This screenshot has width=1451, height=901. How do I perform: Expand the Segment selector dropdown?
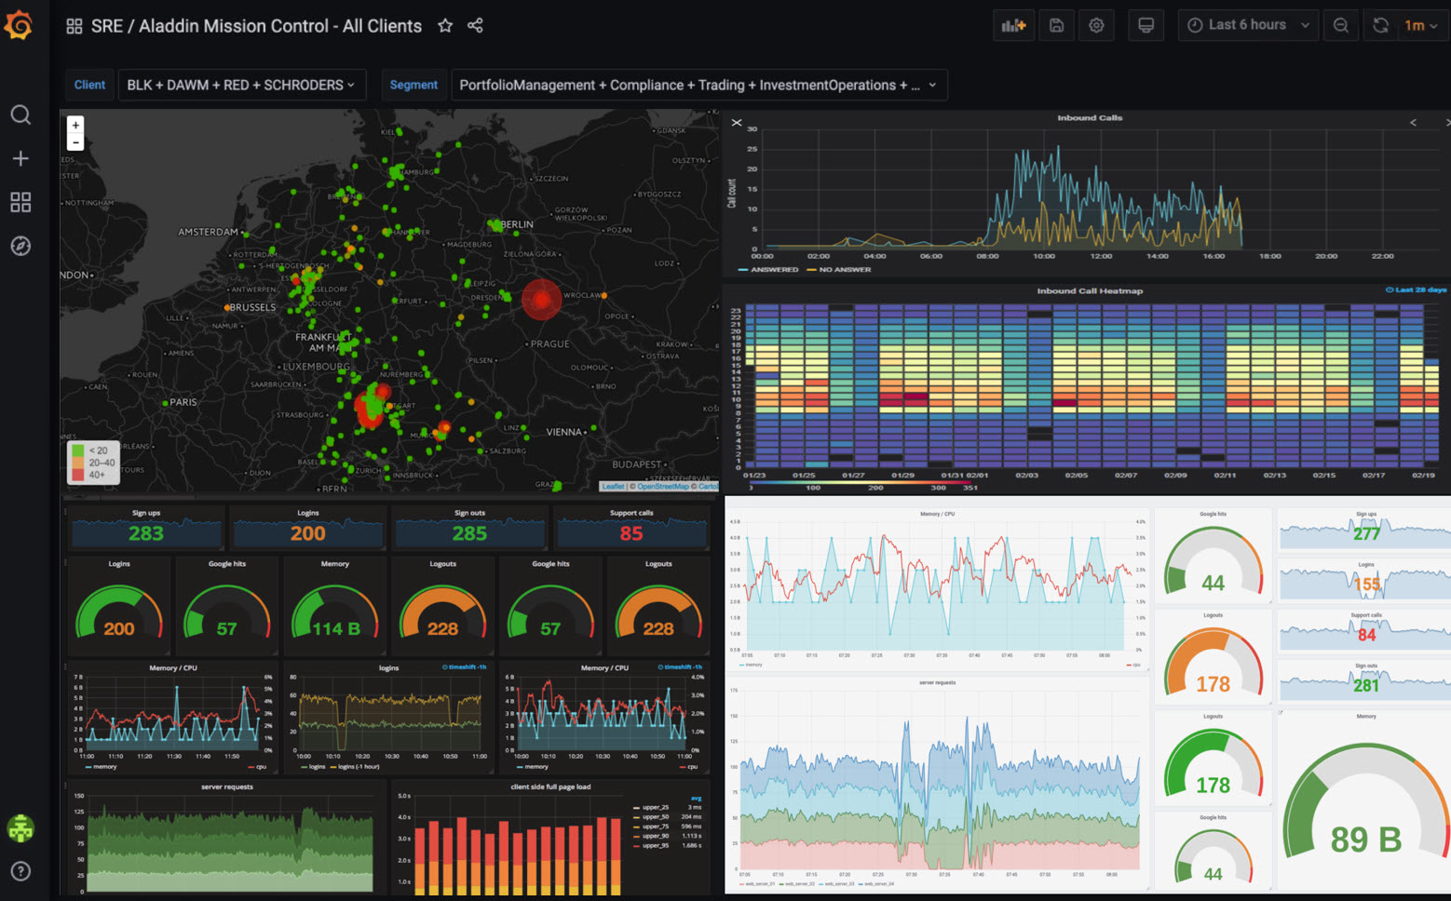(697, 85)
